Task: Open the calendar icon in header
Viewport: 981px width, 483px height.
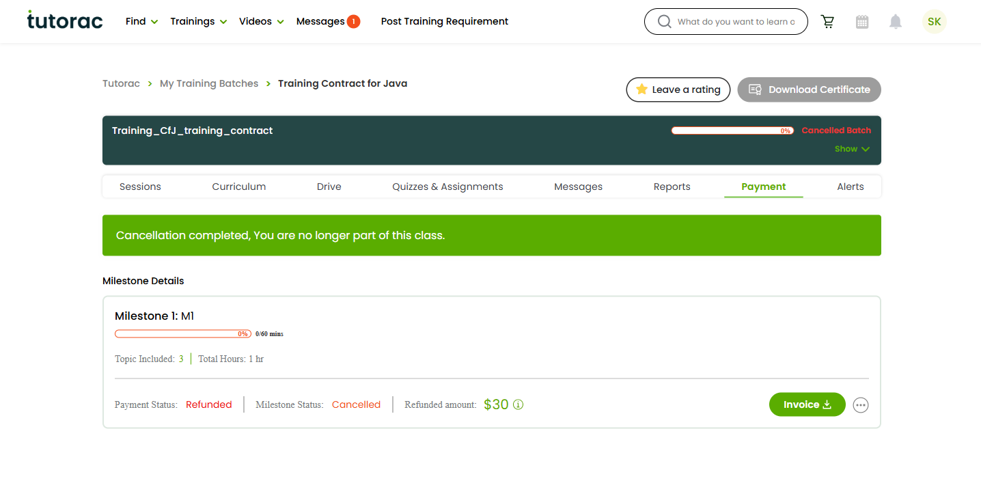Action: (862, 22)
